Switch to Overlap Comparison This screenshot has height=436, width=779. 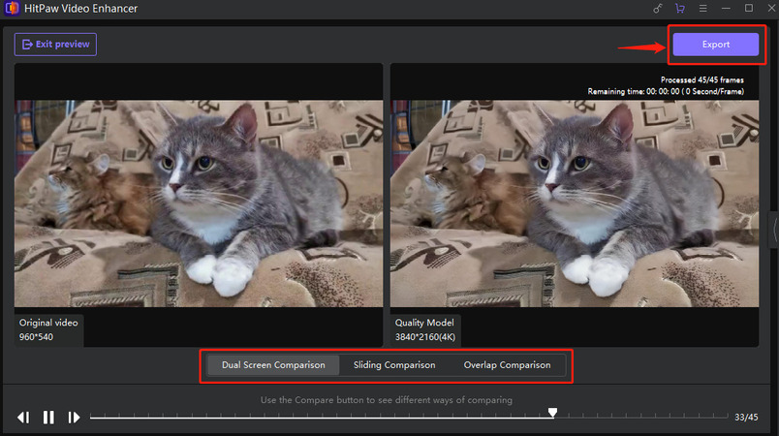[507, 365]
